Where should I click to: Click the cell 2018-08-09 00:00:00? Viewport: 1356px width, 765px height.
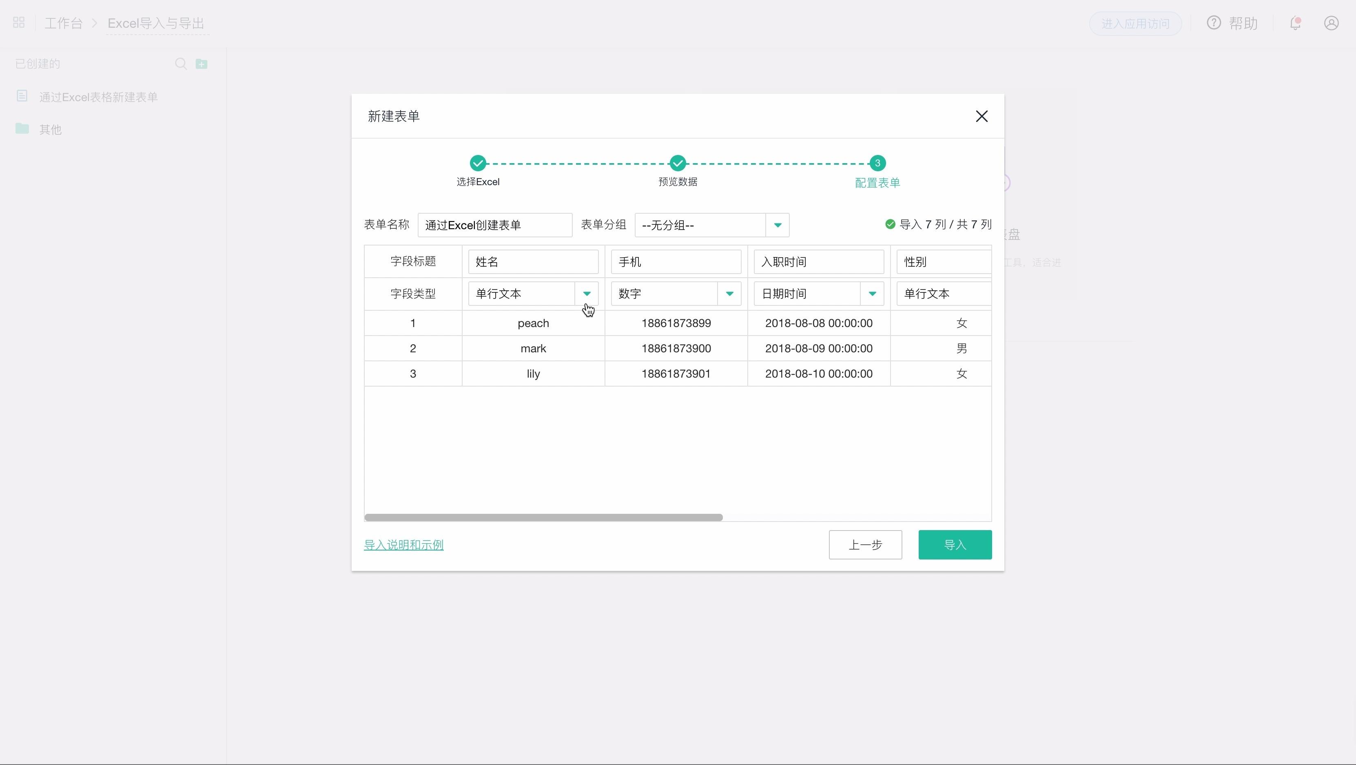(x=819, y=348)
